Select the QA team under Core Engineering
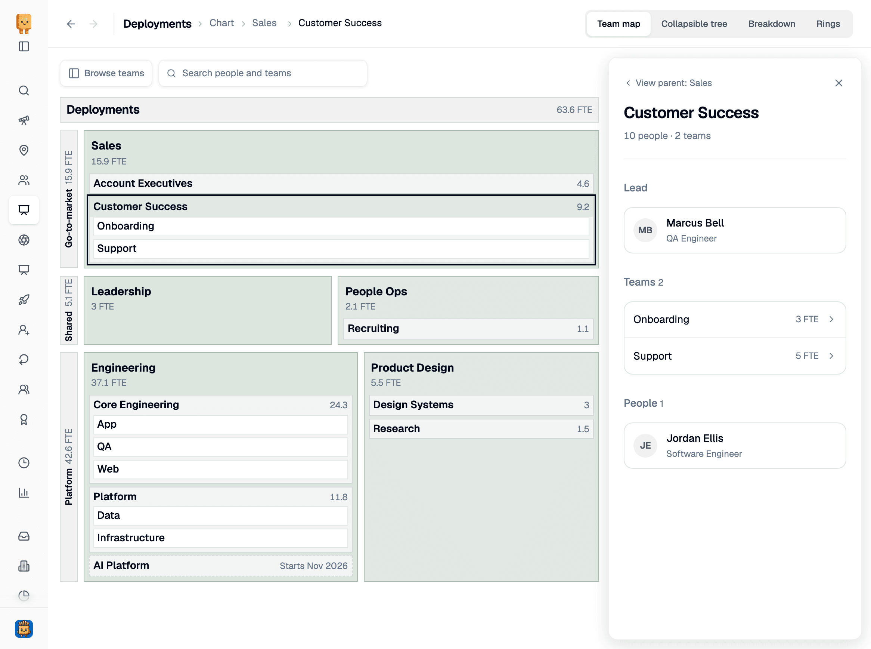The height and width of the screenshot is (649, 871). click(x=221, y=447)
